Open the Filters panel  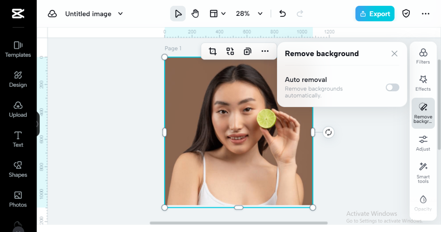pyautogui.click(x=423, y=56)
